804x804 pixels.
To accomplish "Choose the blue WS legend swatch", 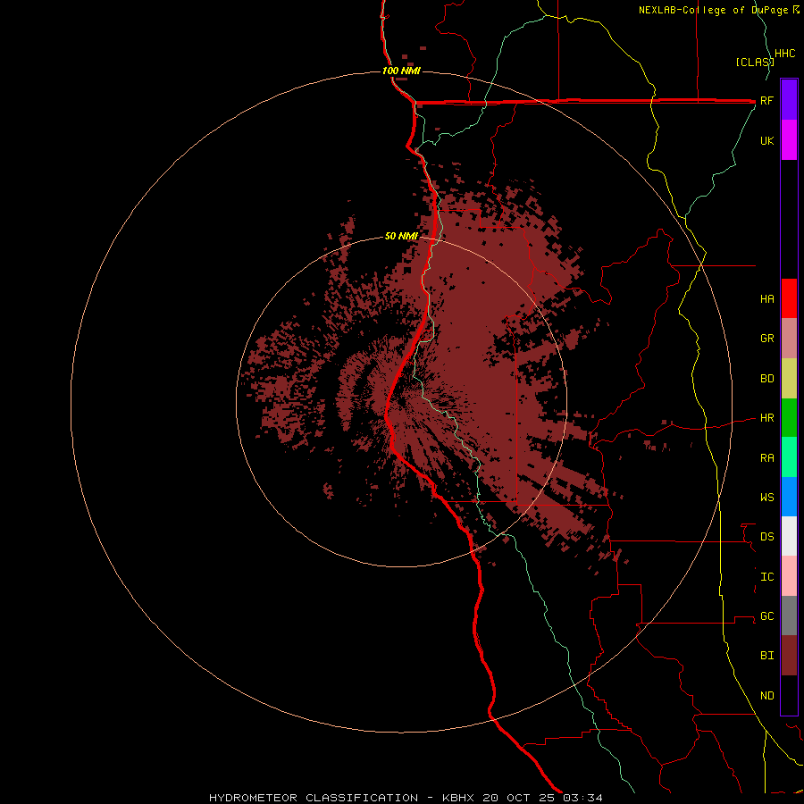I will [x=789, y=497].
